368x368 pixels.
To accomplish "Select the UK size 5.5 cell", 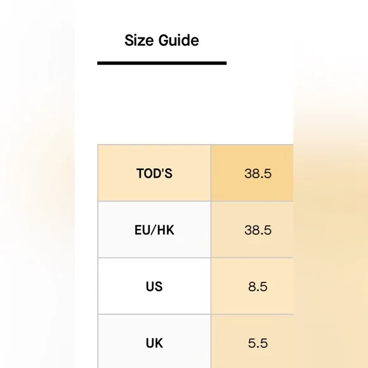I will pyautogui.click(x=253, y=343).
